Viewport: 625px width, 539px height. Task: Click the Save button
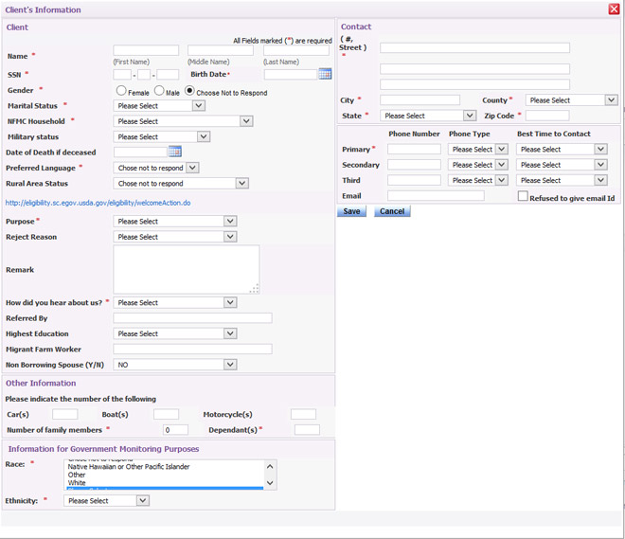[x=351, y=211]
